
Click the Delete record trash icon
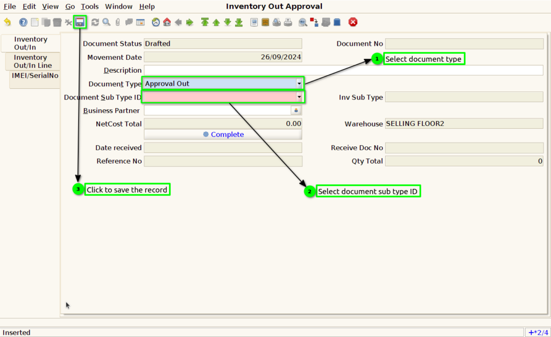pos(57,22)
